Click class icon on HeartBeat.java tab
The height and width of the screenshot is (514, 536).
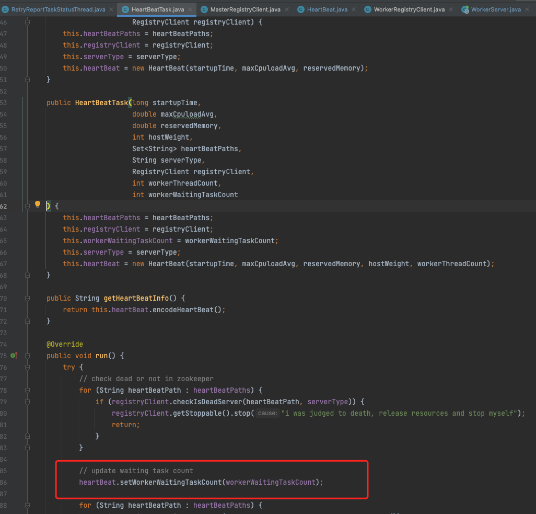click(301, 9)
